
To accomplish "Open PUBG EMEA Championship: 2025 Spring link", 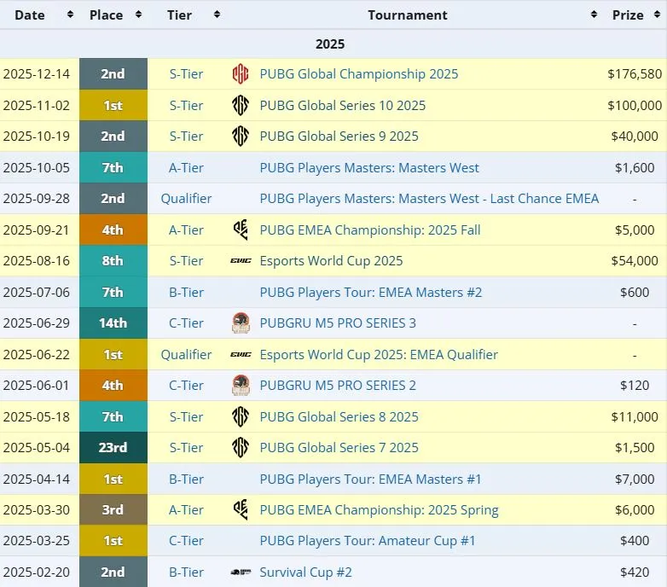I will (379, 510).
